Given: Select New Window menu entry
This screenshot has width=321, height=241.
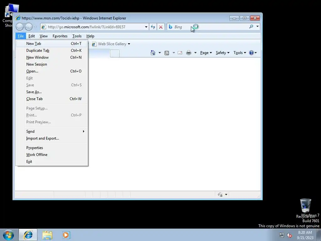Looking at the screenshot, I should click(x=52, y=57).
